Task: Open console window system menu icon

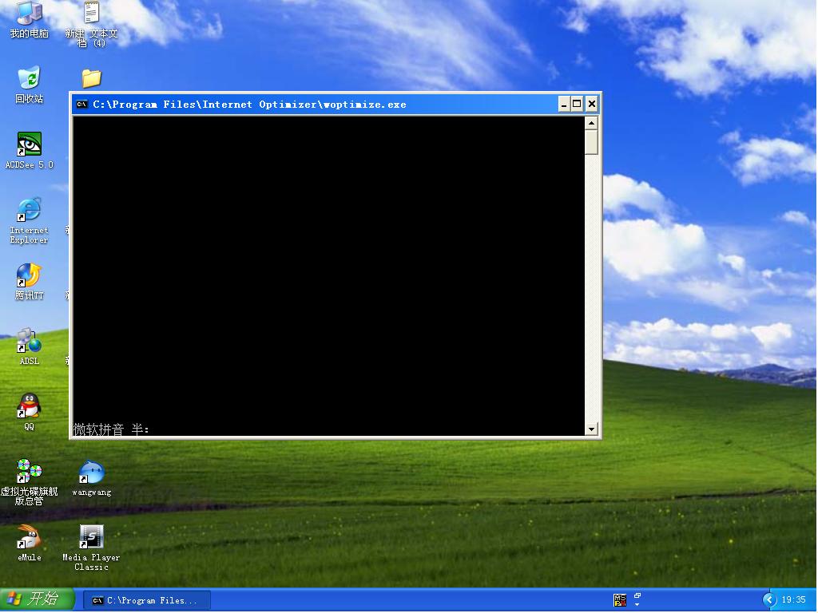Action: coord(82,105)
